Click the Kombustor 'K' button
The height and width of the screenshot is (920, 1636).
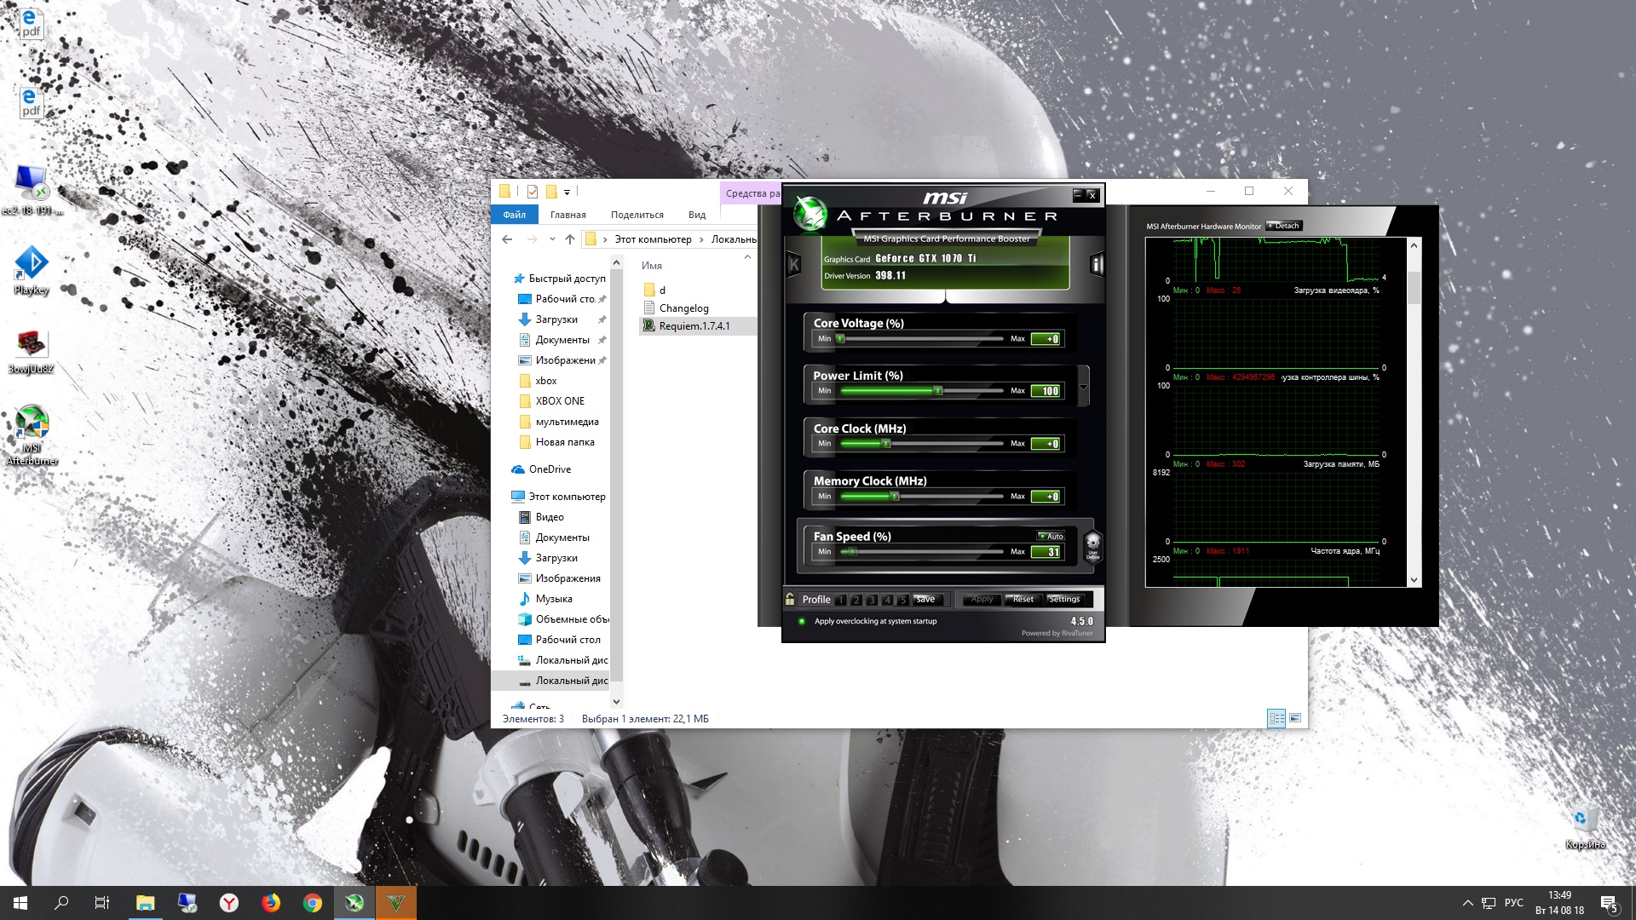(793, 264)
